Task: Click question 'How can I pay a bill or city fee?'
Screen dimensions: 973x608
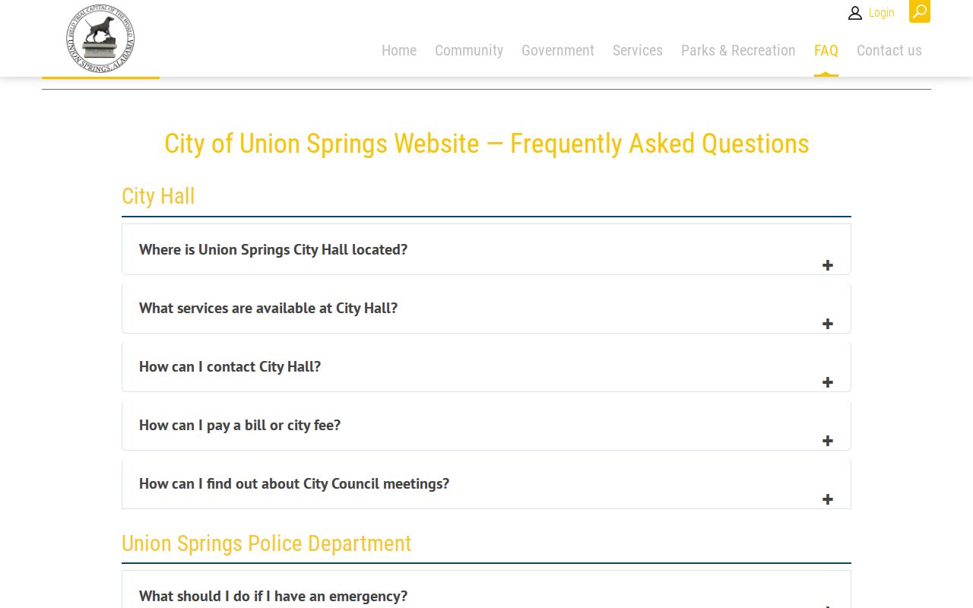Action: 239,425
